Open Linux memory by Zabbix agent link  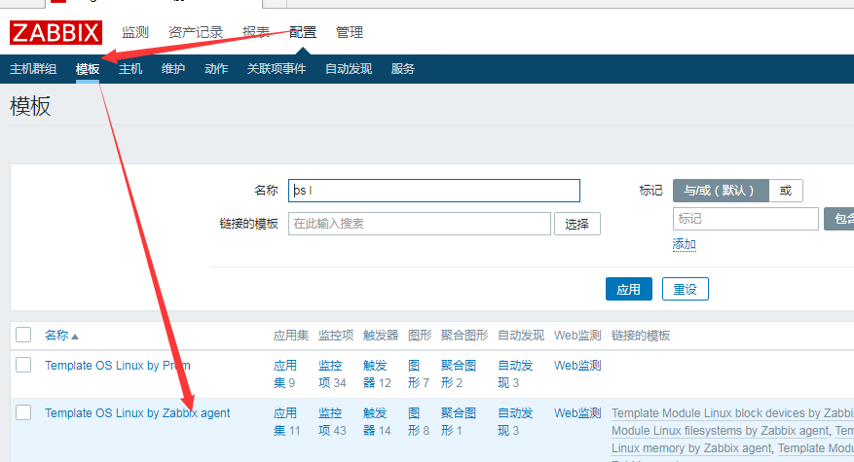click(x=691, y=448)
